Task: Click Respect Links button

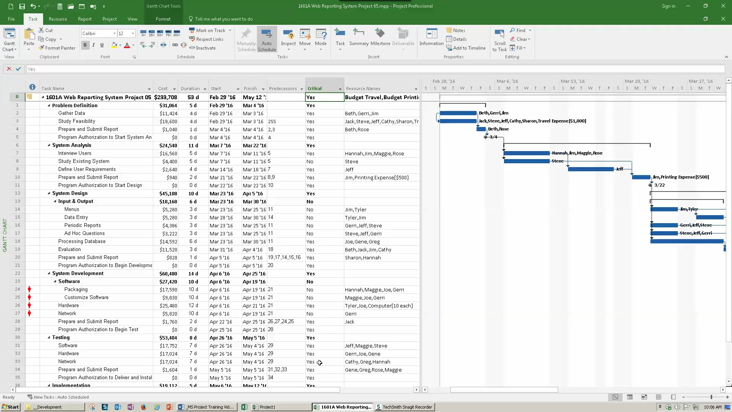Action: [x=206, y=39]
